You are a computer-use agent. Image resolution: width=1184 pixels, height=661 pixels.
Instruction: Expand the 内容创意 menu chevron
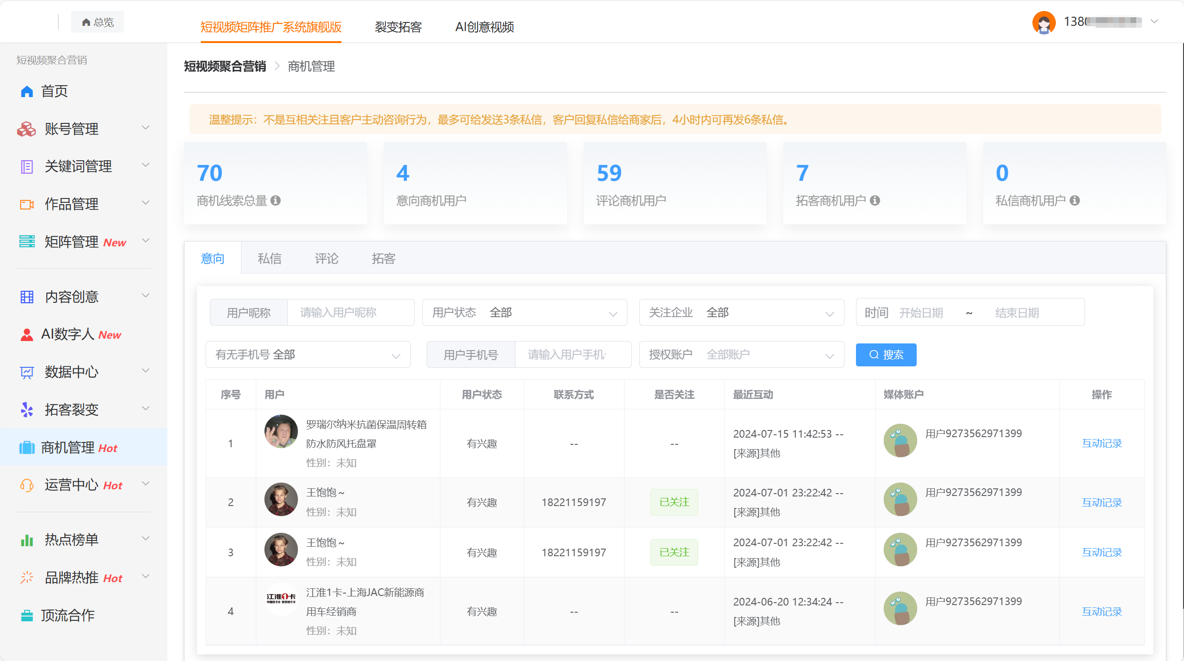tap(146, 296)
